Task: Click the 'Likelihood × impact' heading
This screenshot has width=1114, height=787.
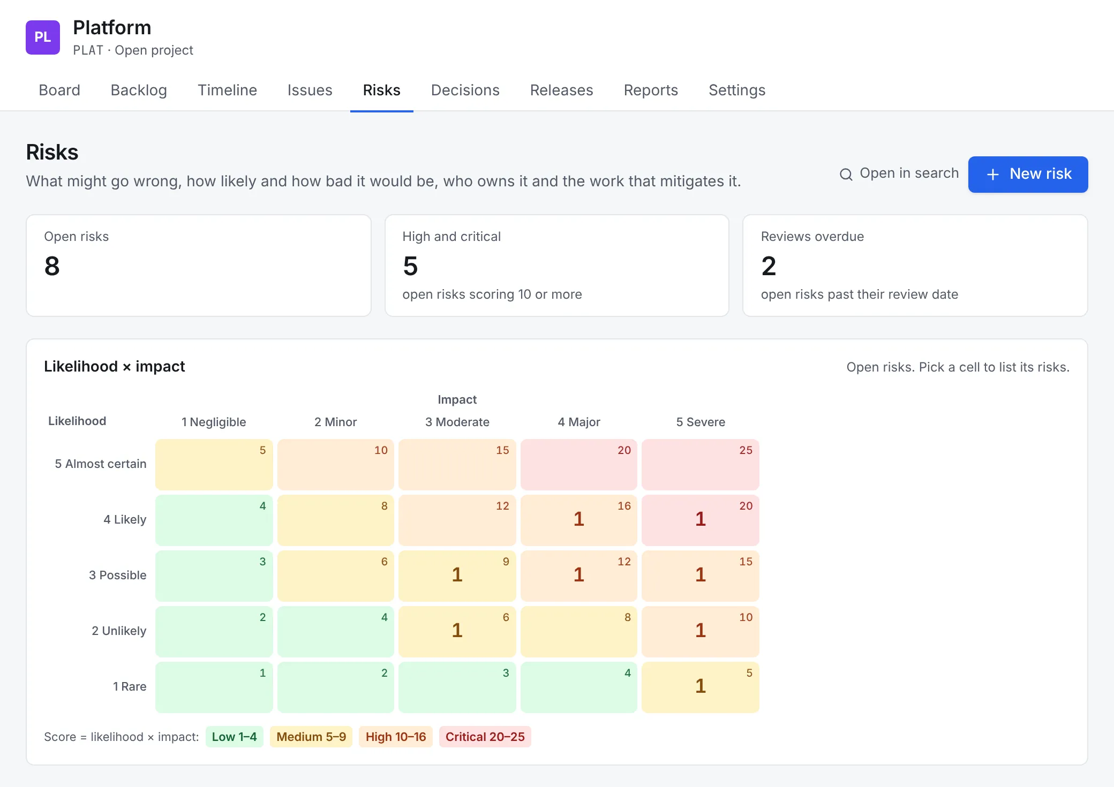Action: coord(114,366)
